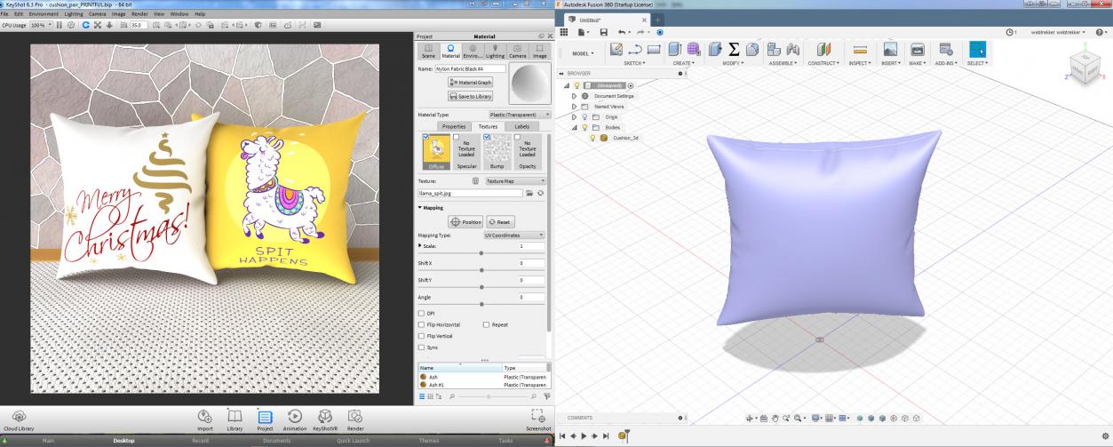Click the KeyShot Render icon

point(355,416)
